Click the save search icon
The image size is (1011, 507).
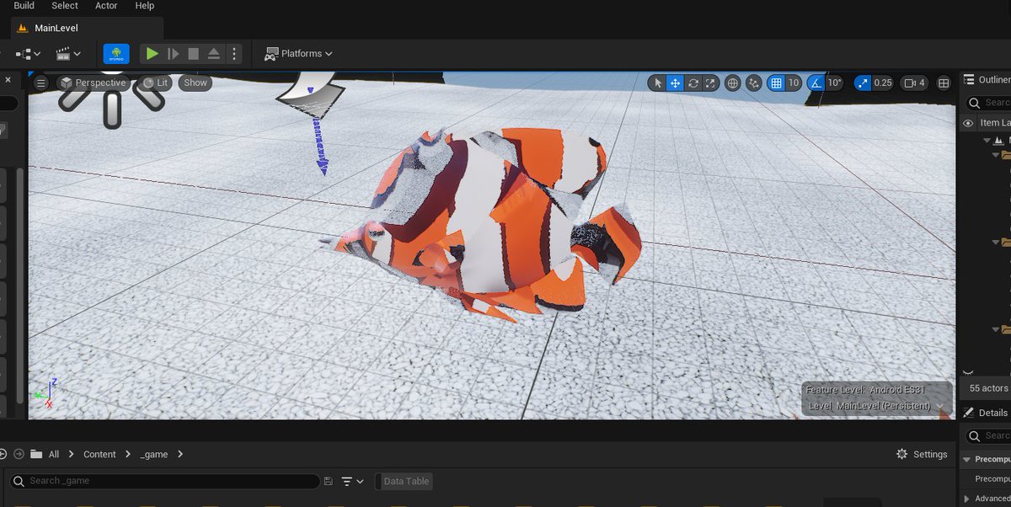pyautogui.click(x=328, y=481)
